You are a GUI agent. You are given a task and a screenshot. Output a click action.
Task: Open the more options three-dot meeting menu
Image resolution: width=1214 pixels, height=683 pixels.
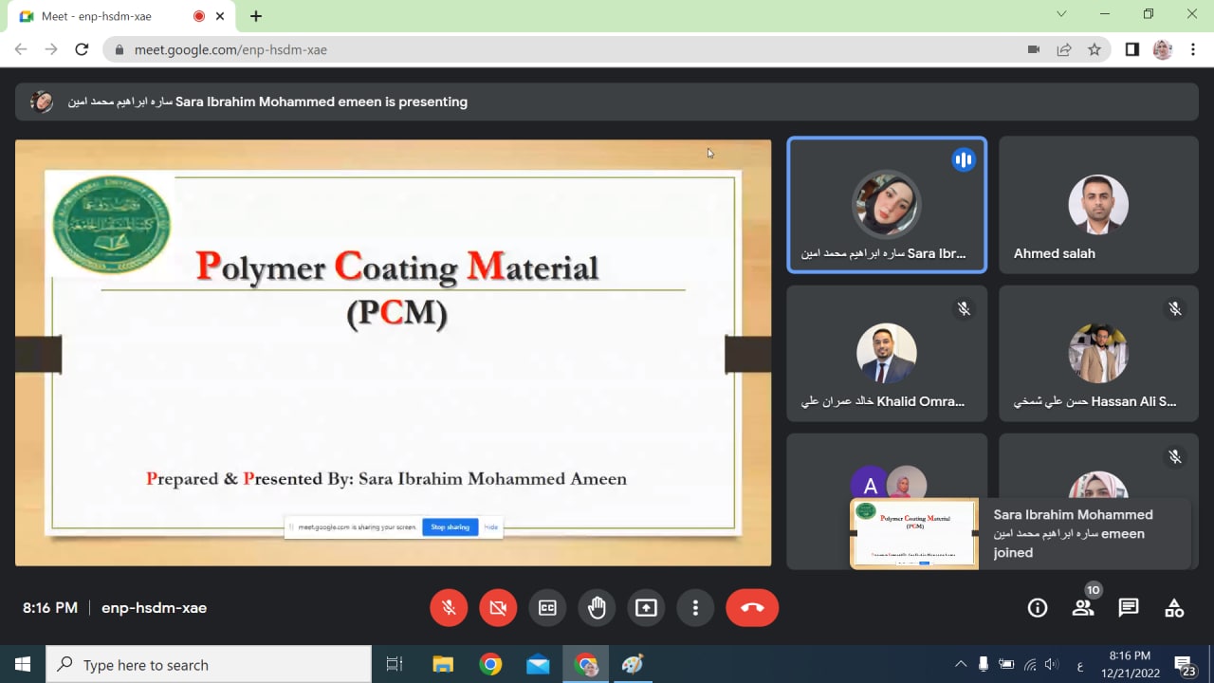pyautogui.click(x=695, y=607)
